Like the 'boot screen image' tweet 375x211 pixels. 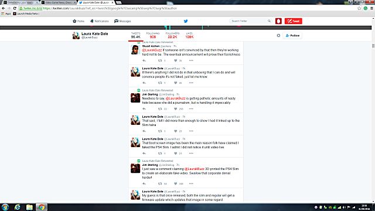(x=176, y=154)
